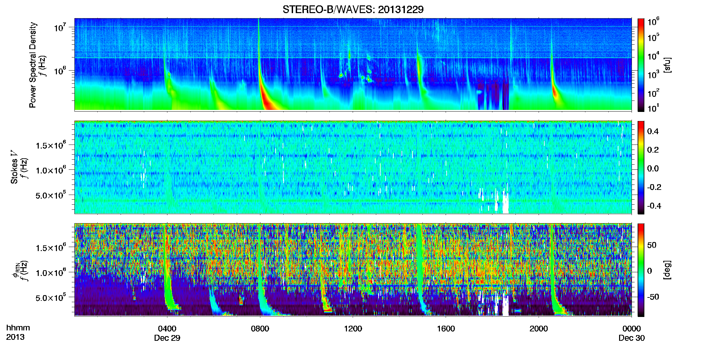Select the [sfu] unit label

point(667,65)
